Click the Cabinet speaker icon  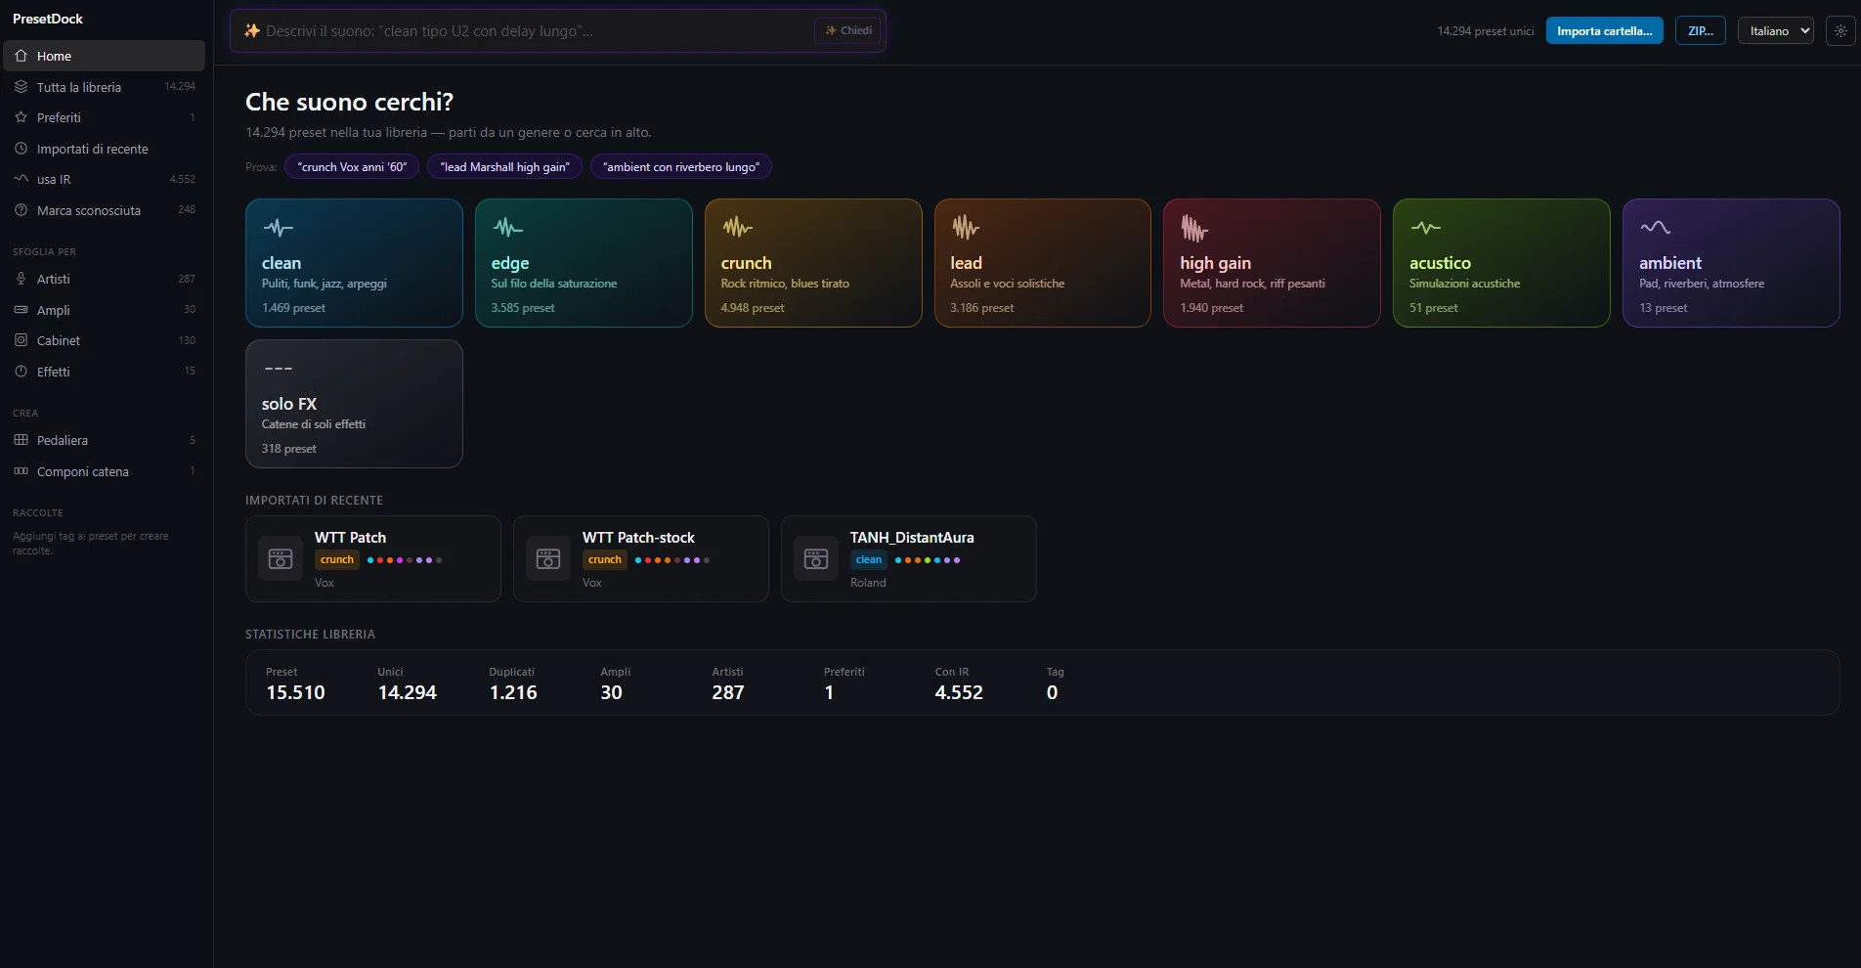pos(22,340)
